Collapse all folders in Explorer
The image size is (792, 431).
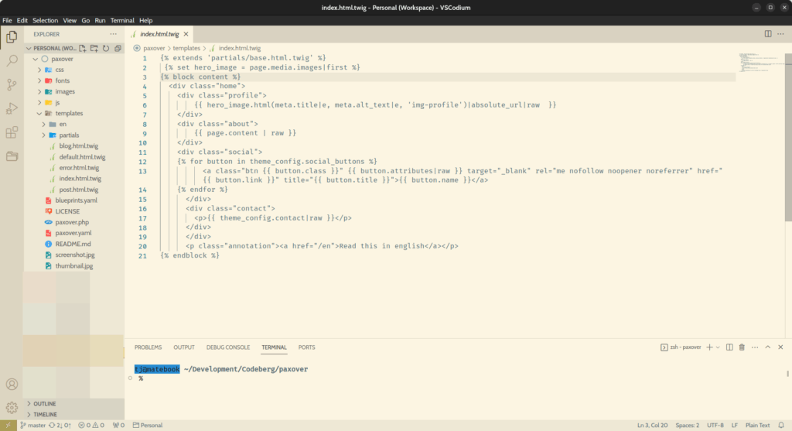pos(118,49)
